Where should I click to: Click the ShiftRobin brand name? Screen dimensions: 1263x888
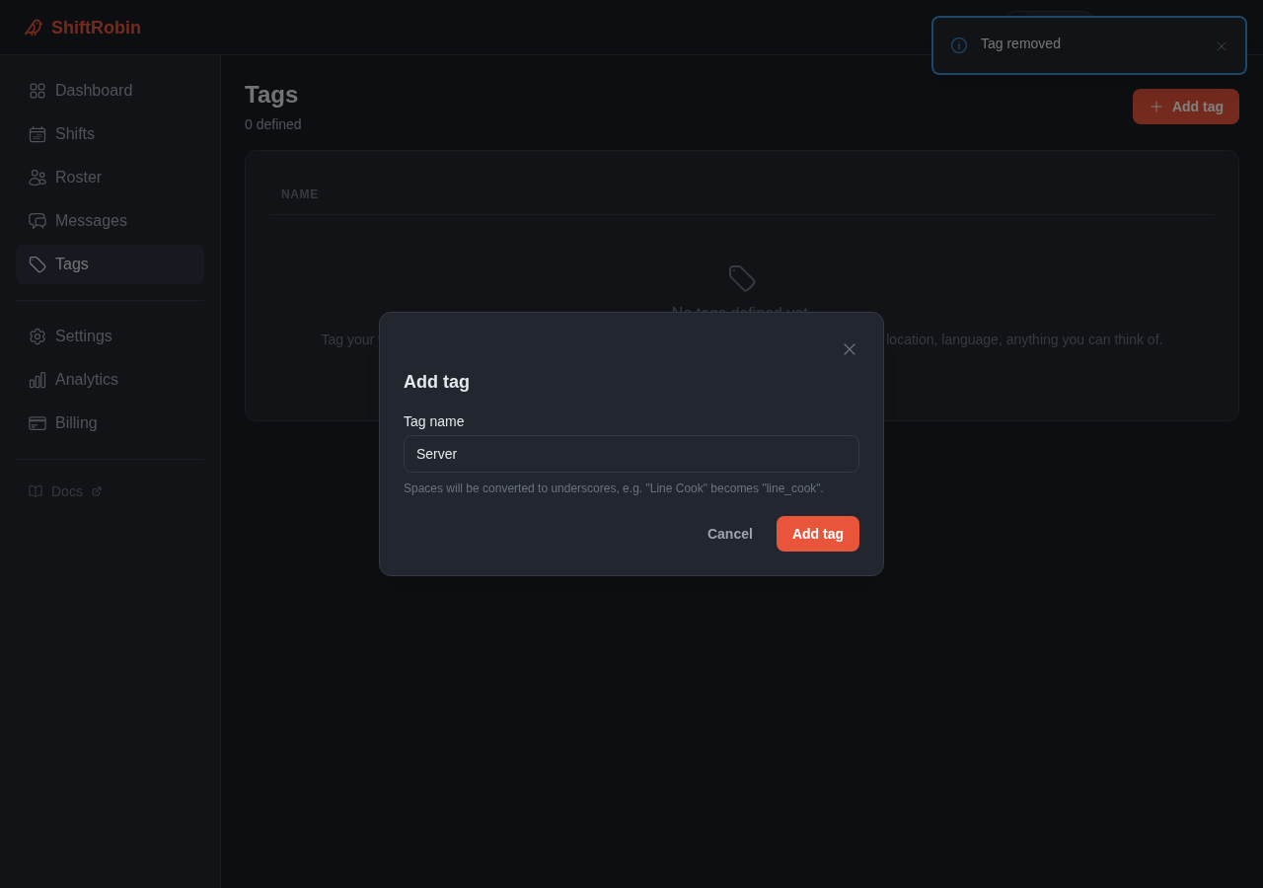tap(96, 28)
